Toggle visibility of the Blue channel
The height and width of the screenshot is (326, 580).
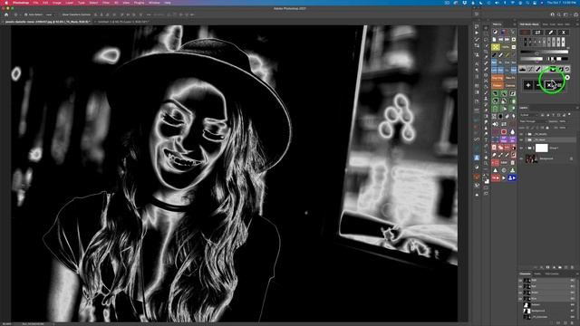click(520, 299)
